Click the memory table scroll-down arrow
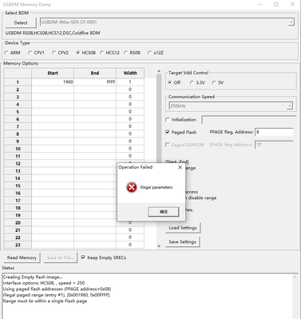This screenshot has height=319, width=301. click(159, 246)
